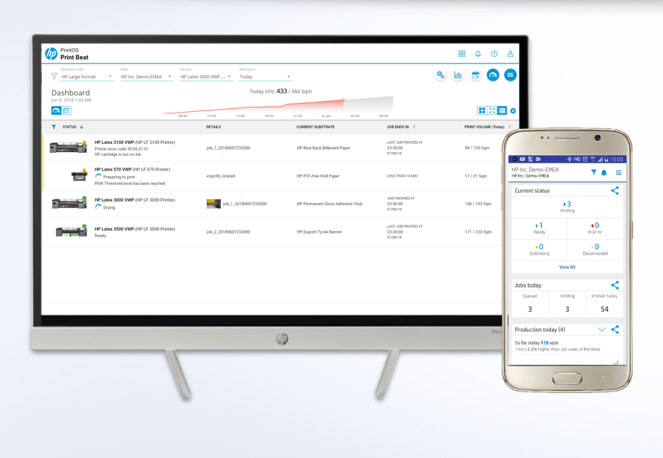This screenshot has width=663, height=458.
Task: Open the Sites dropdown HP Inc. Demo-EMEA
Action: 146,77
